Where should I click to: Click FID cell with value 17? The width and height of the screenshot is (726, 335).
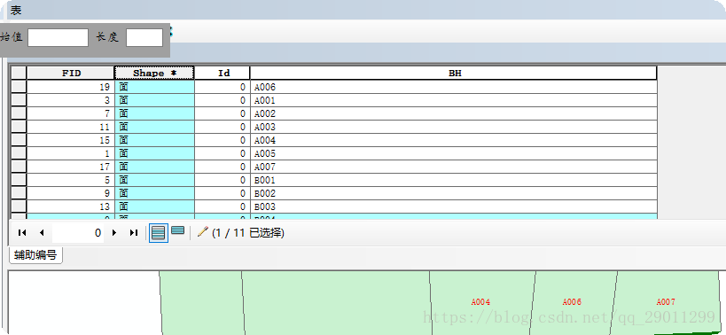(x=71, y=167)
